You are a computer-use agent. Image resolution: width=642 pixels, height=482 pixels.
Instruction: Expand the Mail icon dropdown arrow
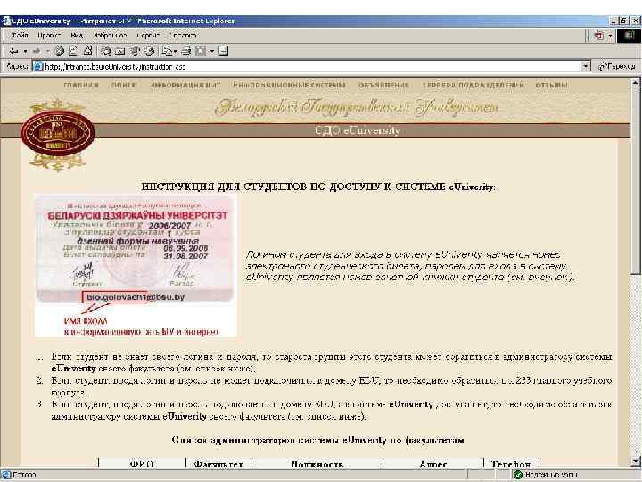coord(175,51)
